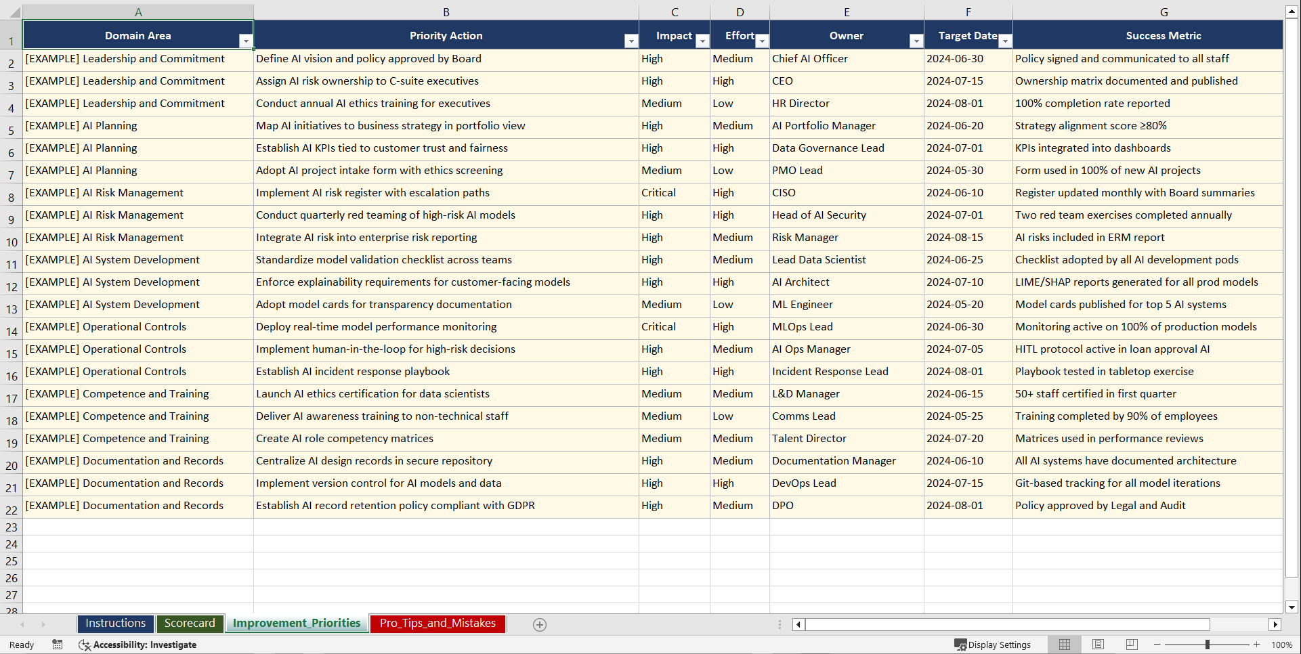Add a new worksheet with the plus icon
Image resolution: width=1301 pixels, height=654 pixels.
pyautogui.click(x=540, y=624)
